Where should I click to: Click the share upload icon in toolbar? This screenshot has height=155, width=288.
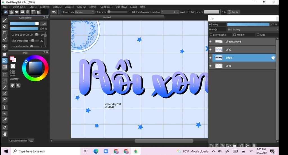[11, 12]
